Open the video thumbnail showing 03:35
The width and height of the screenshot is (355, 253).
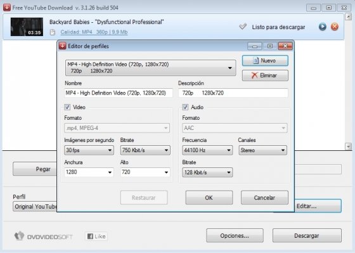(27, 27)
